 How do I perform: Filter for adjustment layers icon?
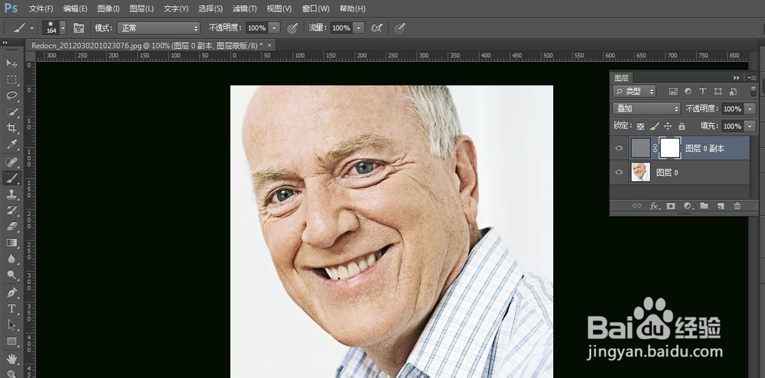pyautogui.click(x=688, y=91)
